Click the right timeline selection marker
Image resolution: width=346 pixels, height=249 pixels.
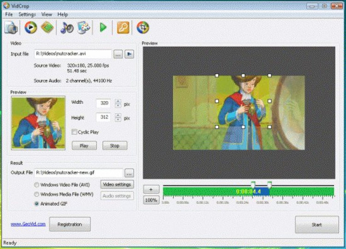pyautogui.click(x=269, y=184)
